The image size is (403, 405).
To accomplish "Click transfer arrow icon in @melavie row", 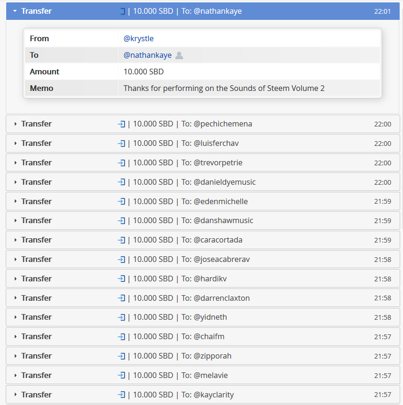I will click(121, 376).
